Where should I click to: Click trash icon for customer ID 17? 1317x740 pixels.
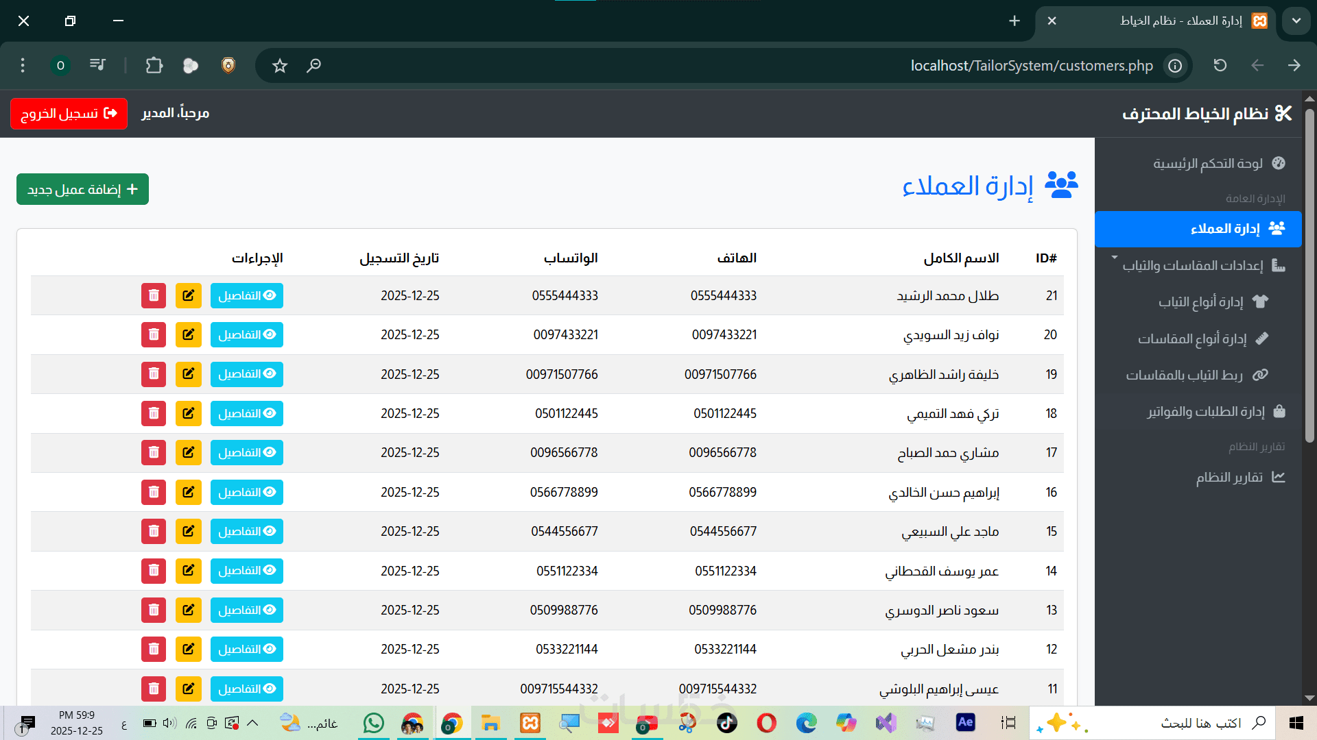[154, 452]
